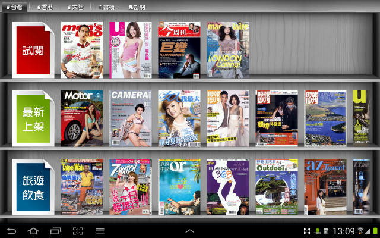Open the CAMERA magazine cover
Image resolution: width=380 pixels, height=238 pixels.
point(131,118)
